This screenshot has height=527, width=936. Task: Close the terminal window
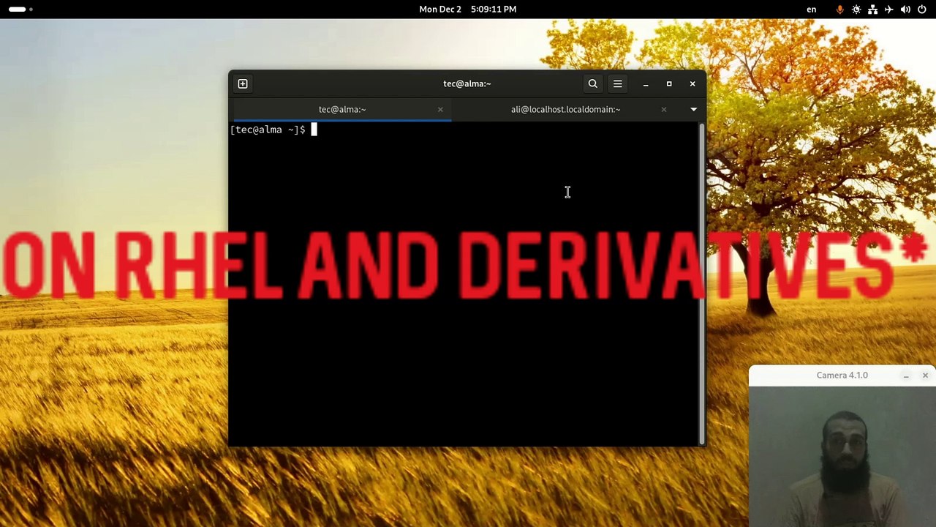point(692,83)
